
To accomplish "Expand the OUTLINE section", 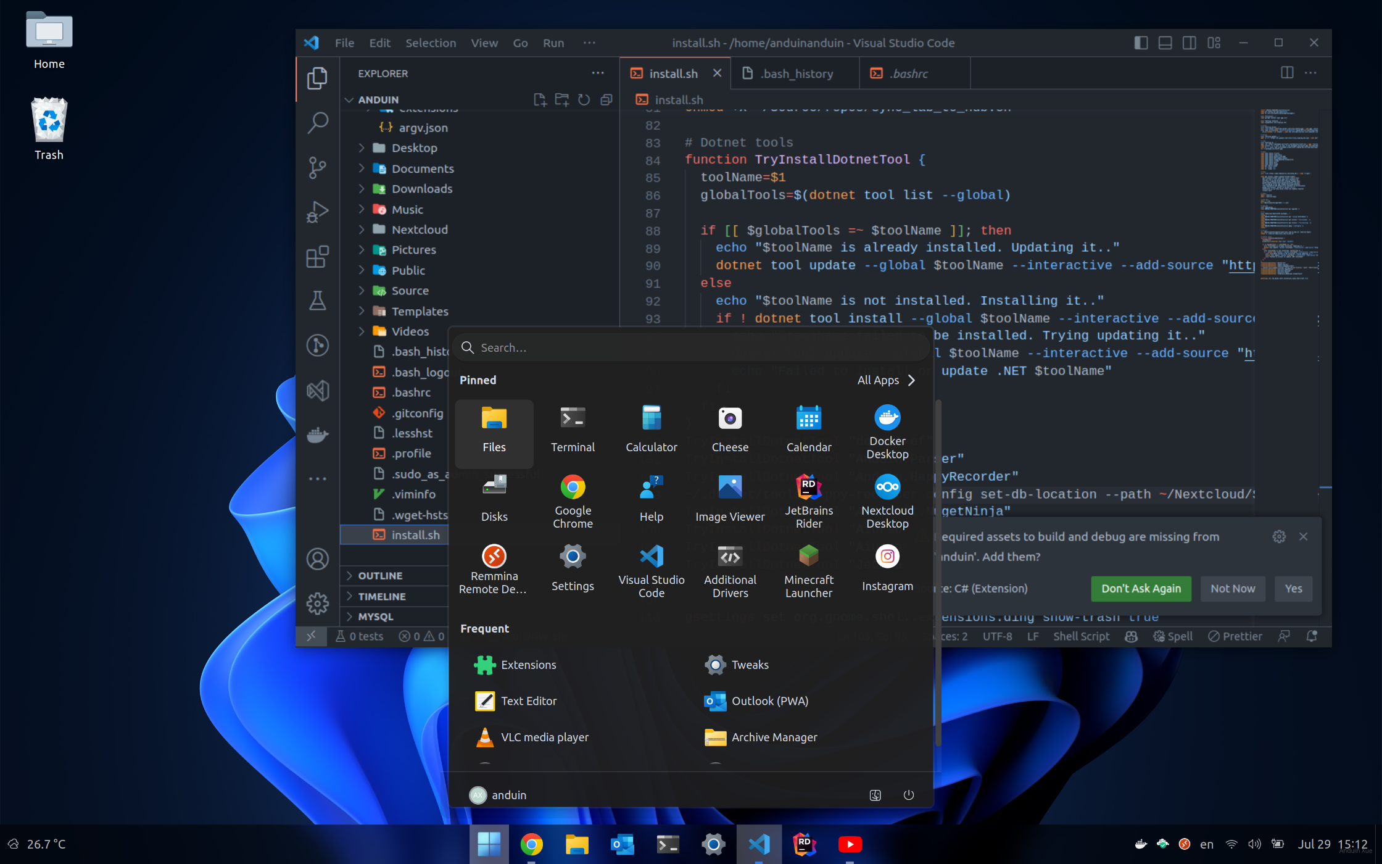I will pos(380,575).
